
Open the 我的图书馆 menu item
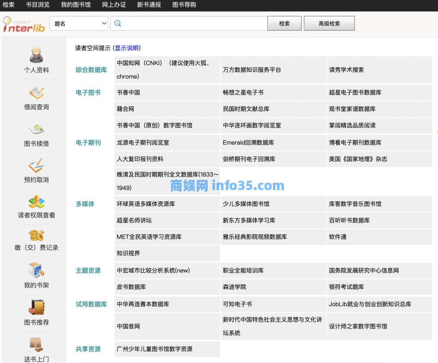tap(76, 5)
